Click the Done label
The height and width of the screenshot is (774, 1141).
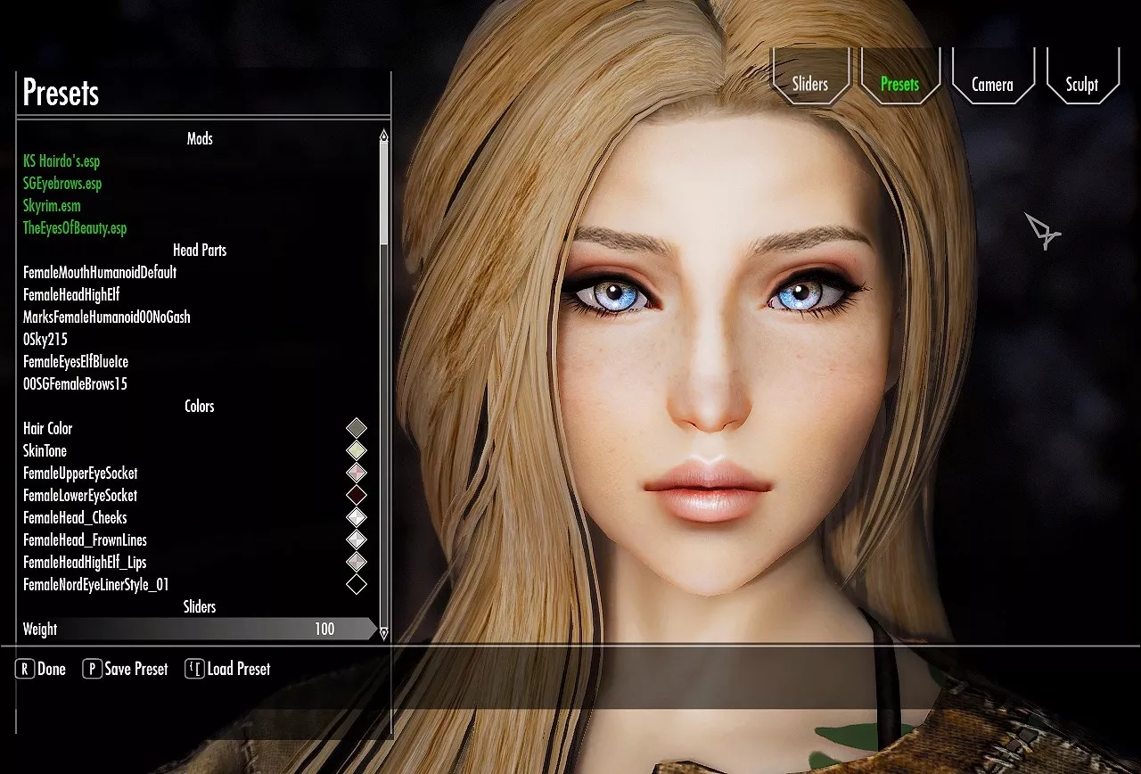tap(52, 669)
